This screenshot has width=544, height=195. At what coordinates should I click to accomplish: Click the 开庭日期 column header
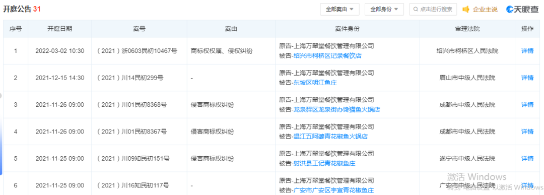[x=59, y=29]
